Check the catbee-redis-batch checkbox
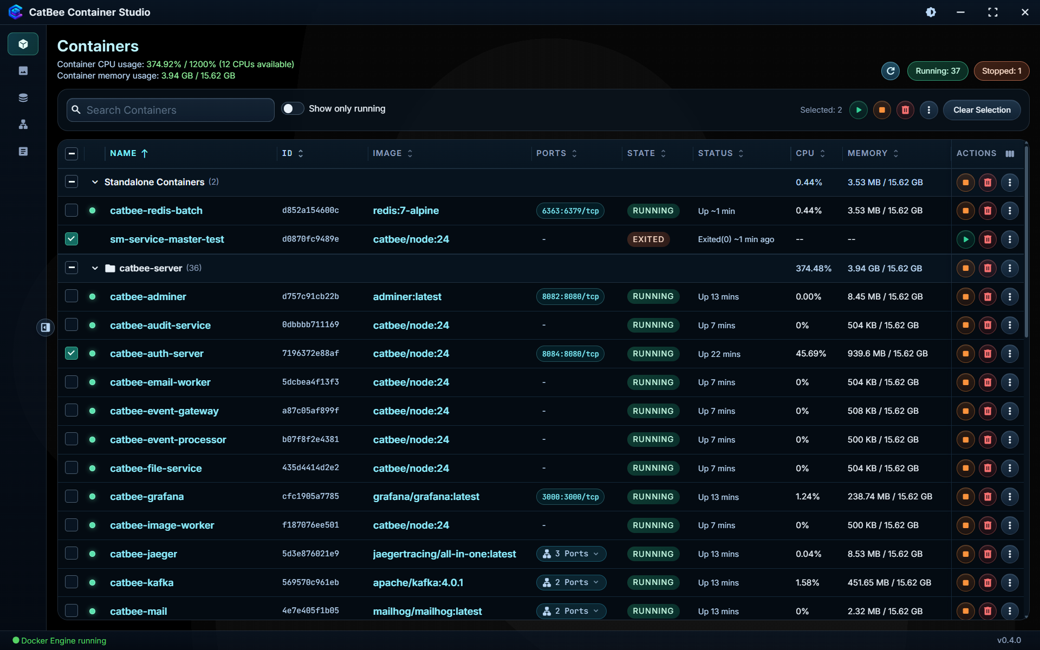Viewport: 1040px width, 650px height. 71,210
